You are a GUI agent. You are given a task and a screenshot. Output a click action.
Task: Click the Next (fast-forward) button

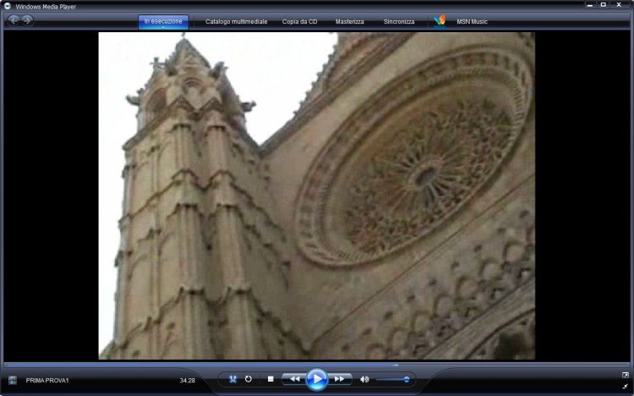coord(340,379)
